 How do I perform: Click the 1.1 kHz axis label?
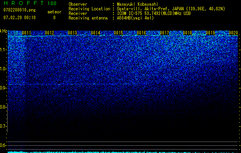point(3,50)
